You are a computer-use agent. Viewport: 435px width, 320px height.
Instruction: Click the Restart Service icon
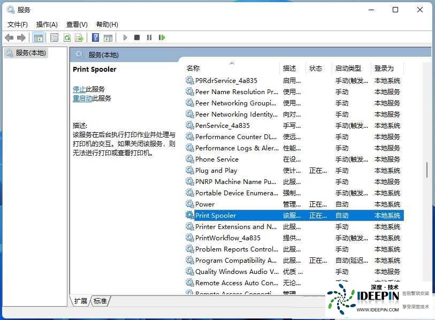tap(162, 37)
